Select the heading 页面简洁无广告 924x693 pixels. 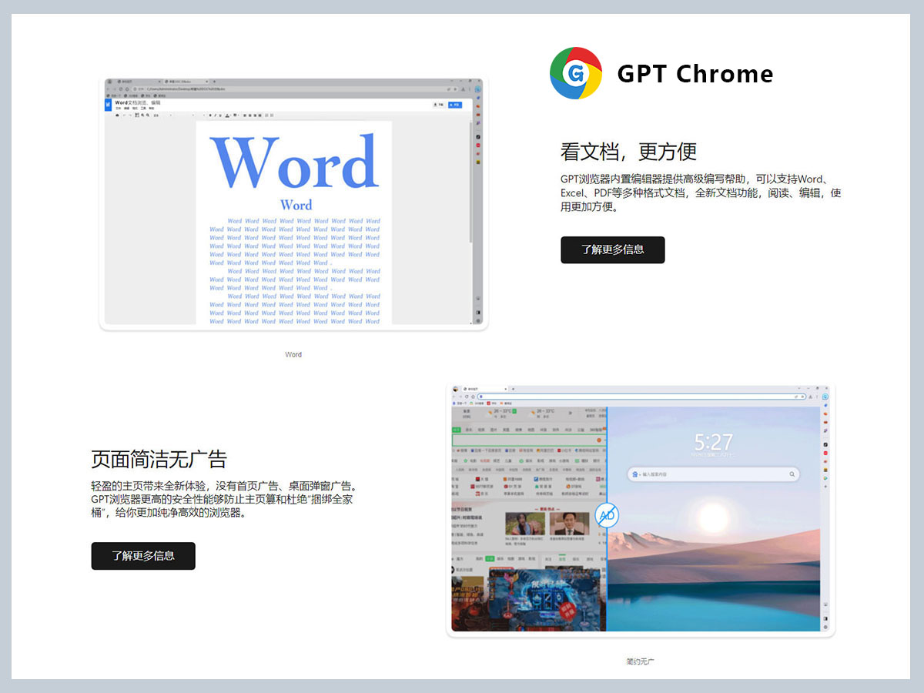pyautogui.click(x=159, y=459)
